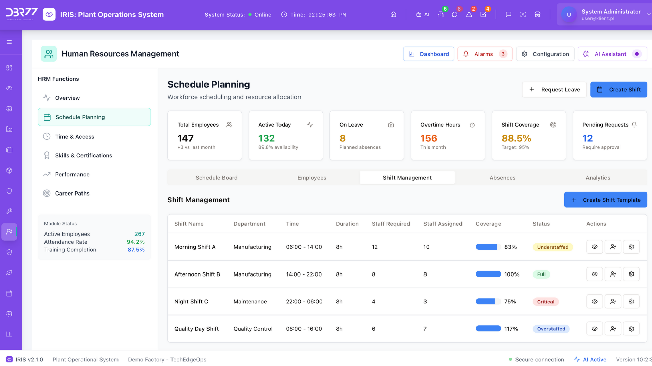Expand System Administrator user menu chevron
This screenshot has height=366, width=652.
tap(649, 15)
